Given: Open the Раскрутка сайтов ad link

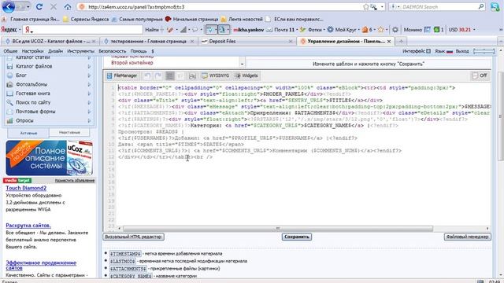Looking at the screenshot, I should (x=28, y=226).
